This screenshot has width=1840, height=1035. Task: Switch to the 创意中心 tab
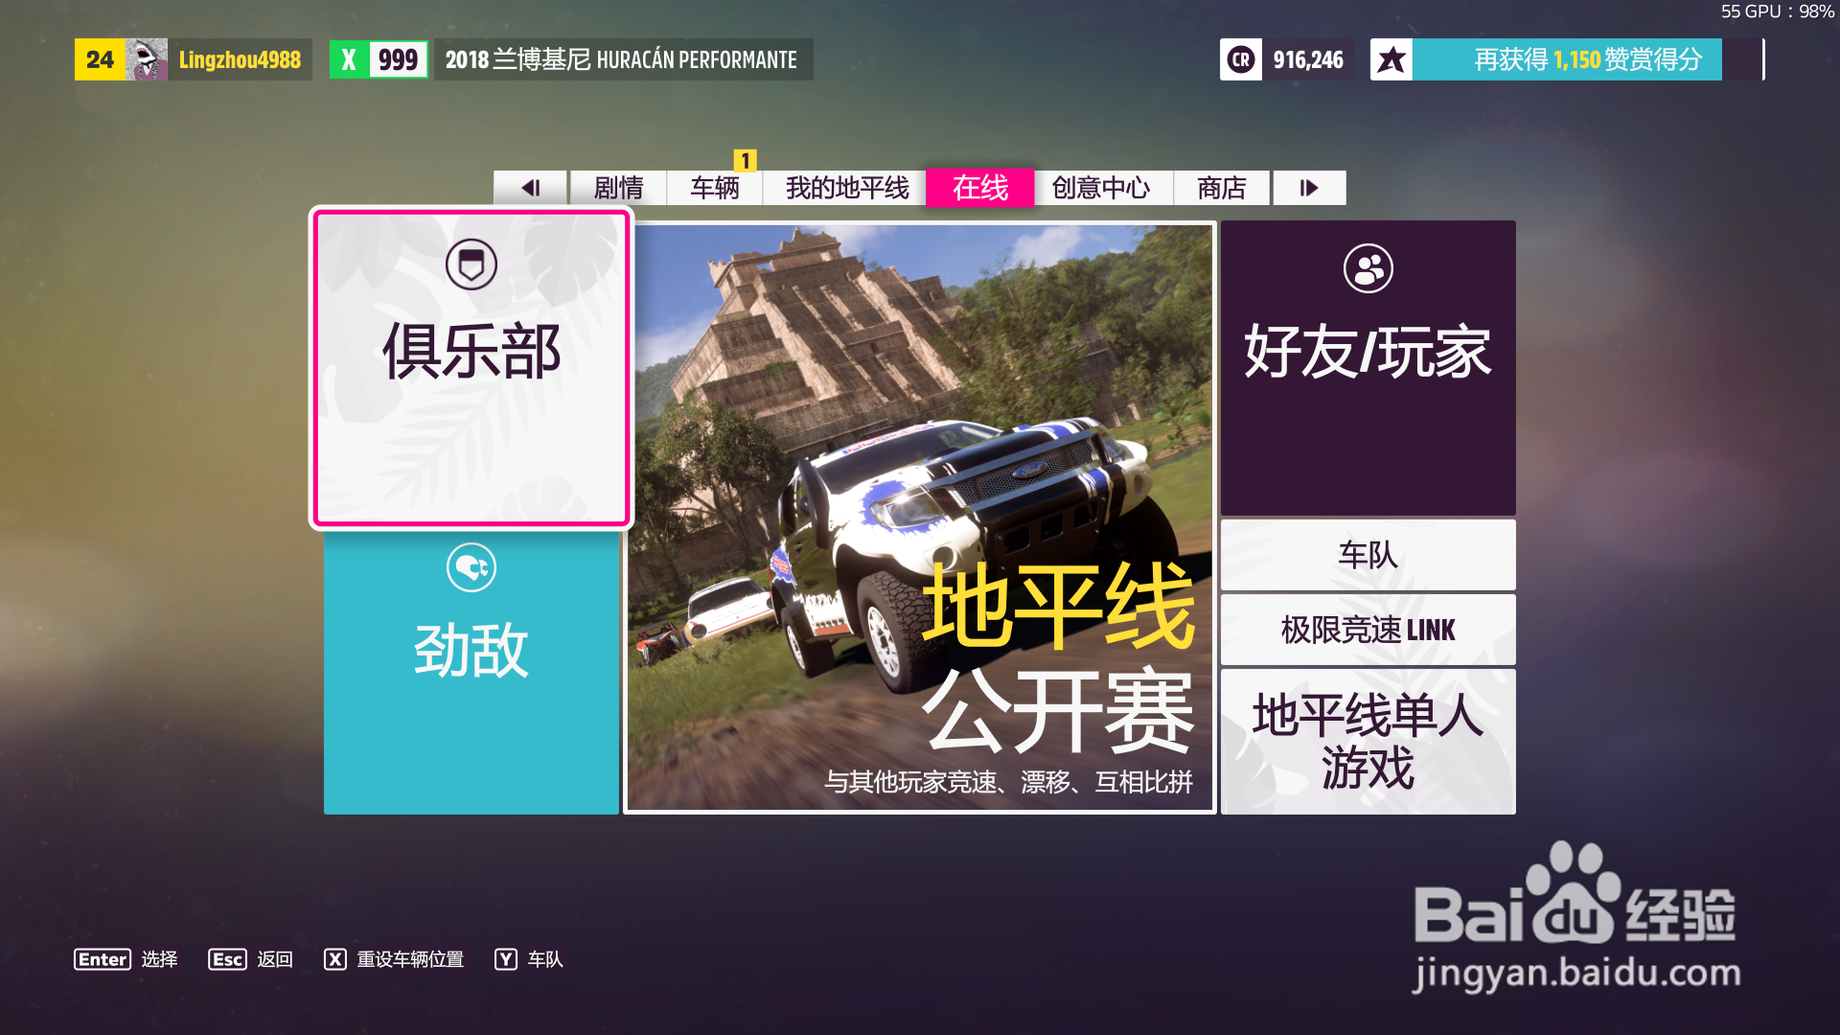click(x=1102, y=188)
